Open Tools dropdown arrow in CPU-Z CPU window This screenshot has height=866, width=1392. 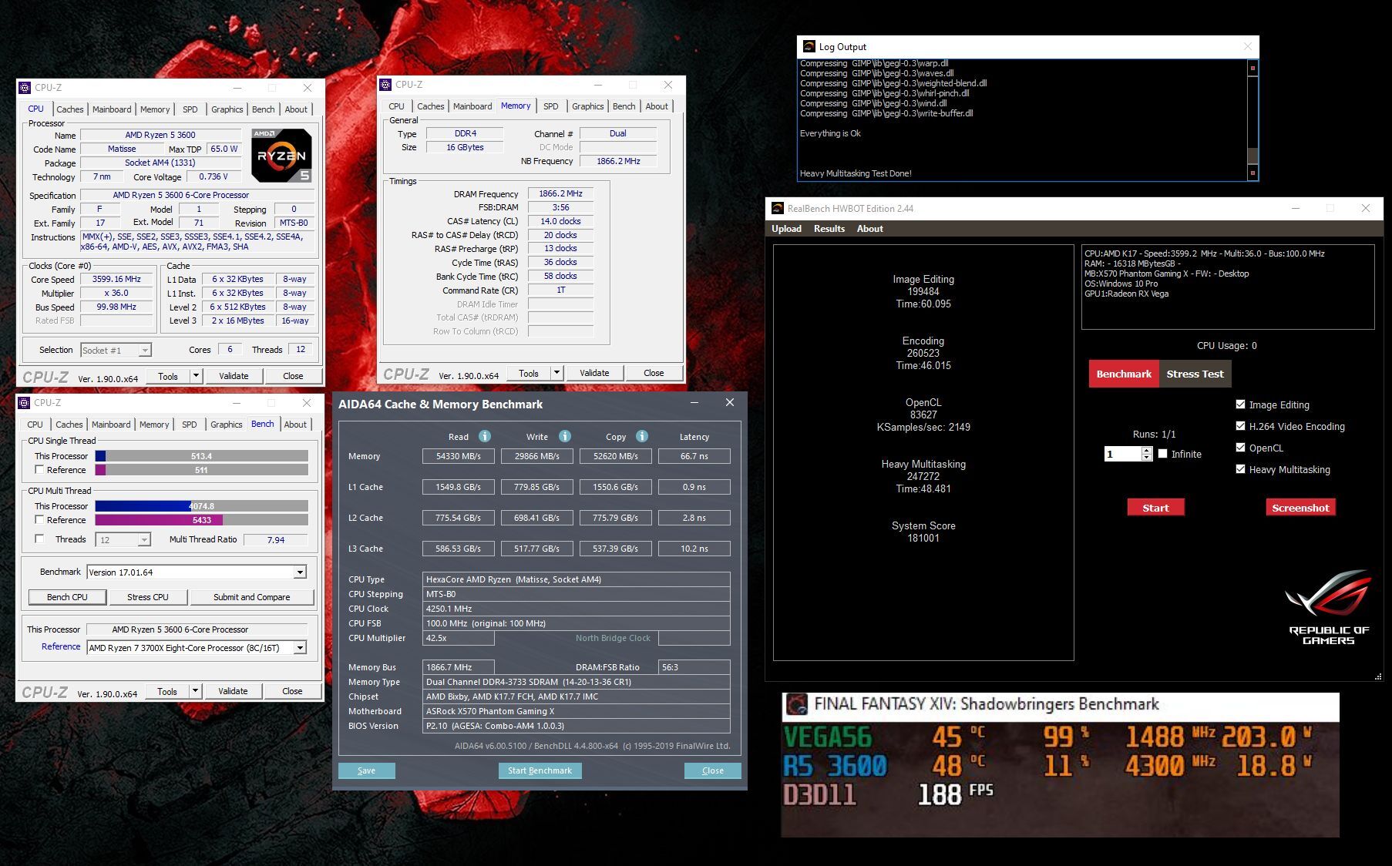pyautogui.click(x=196, y=376)
